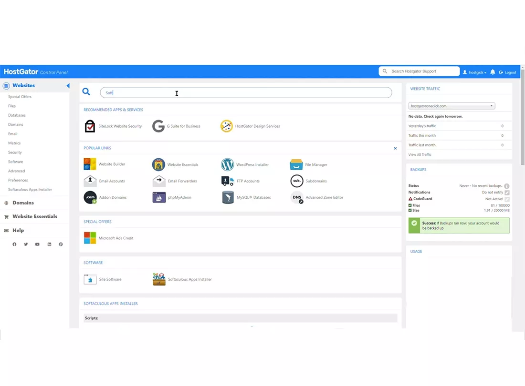Open Email Accounts icon
Screen dimensions: 525x386
coord(90,181)
